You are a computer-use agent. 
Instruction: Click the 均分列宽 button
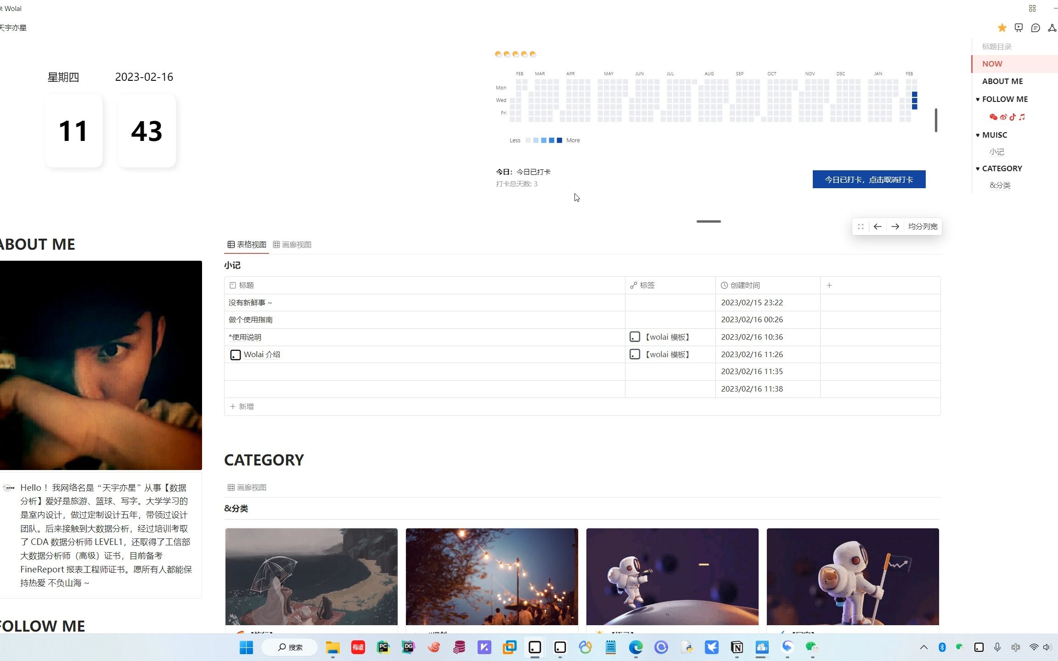923,226
